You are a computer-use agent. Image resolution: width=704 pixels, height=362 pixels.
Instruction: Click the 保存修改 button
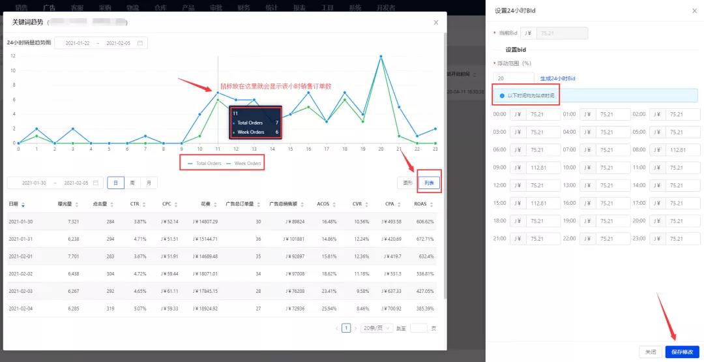[x=682, y=352]
